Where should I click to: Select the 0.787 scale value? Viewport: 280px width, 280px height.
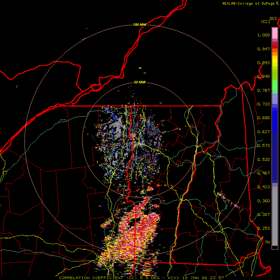point(264,90)
